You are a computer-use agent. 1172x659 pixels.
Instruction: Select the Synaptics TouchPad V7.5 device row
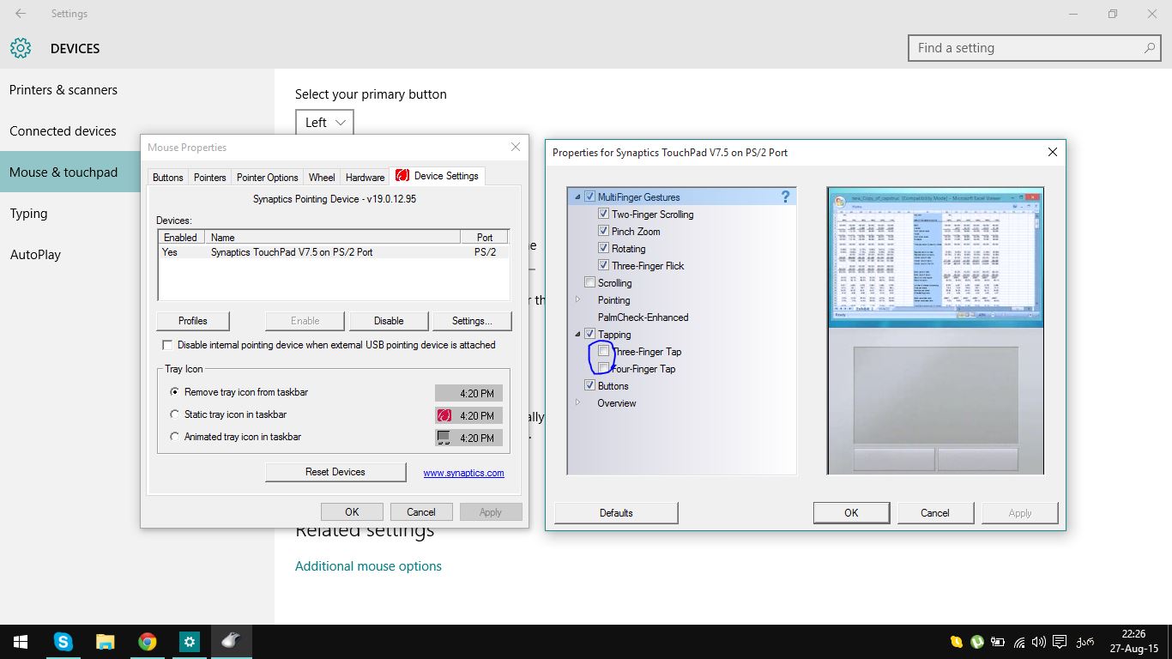(x=334, y=252)
